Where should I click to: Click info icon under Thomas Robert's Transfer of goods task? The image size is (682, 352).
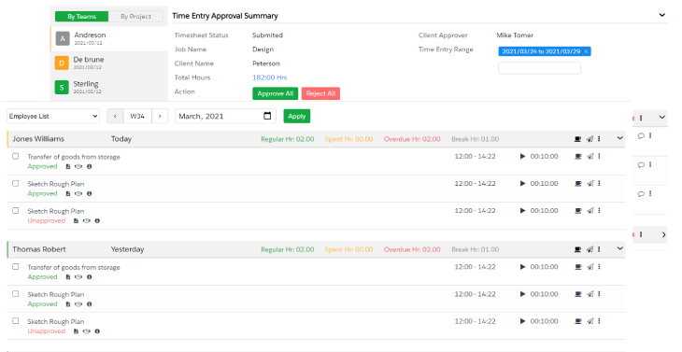(x=89, y=277)
